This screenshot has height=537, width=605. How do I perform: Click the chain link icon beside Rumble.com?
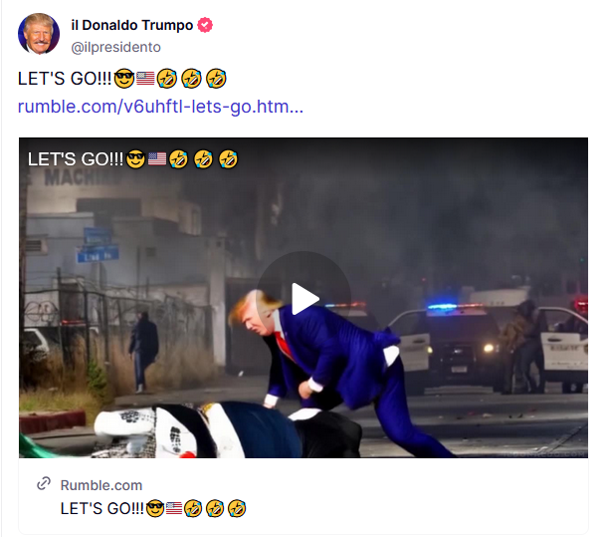pyautogui.click(x=44, y=483)
